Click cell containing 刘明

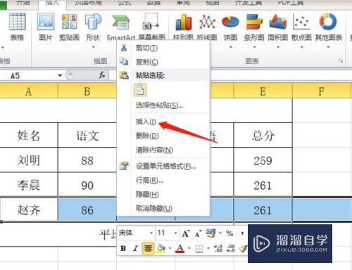click(x=29, y=160)
